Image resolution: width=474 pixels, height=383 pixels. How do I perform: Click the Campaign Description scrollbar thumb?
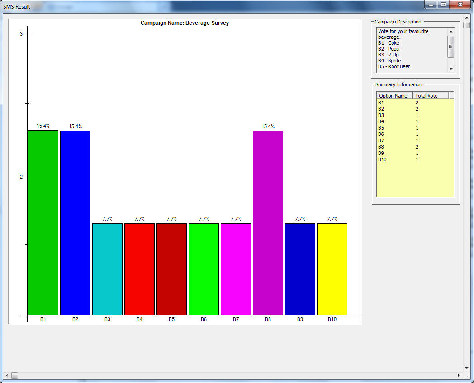[451, 47]
